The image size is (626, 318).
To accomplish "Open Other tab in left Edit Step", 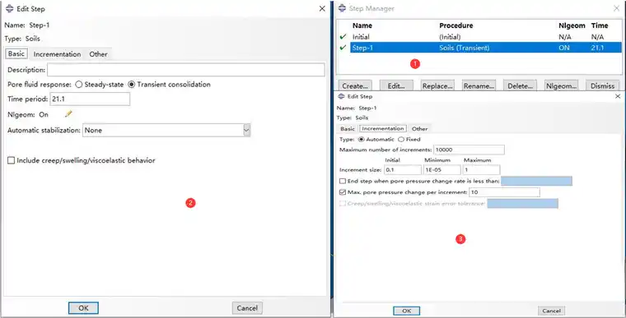I will 98,53.
